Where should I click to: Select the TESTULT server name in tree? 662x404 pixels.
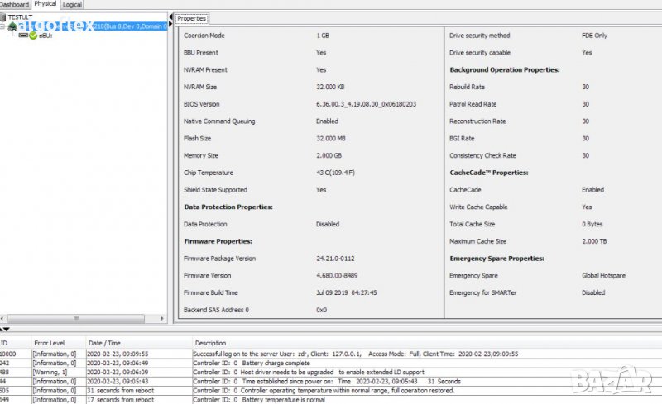[20, 17]
